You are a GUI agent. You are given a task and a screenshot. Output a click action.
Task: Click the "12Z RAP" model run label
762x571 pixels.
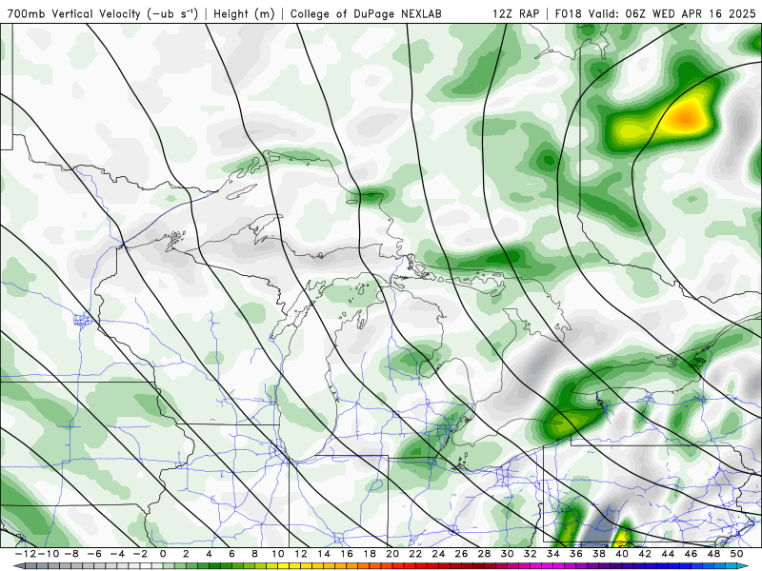coord(515,13)
